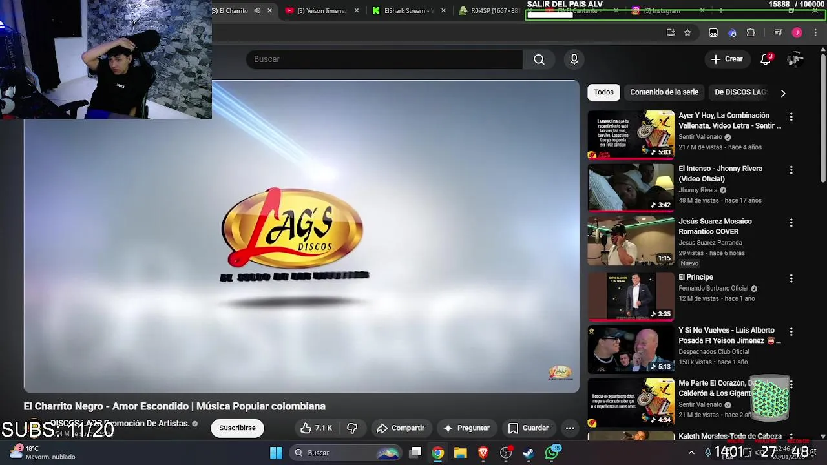
Task: Open Chrome three-dot menu
Action: pos(815,33)
